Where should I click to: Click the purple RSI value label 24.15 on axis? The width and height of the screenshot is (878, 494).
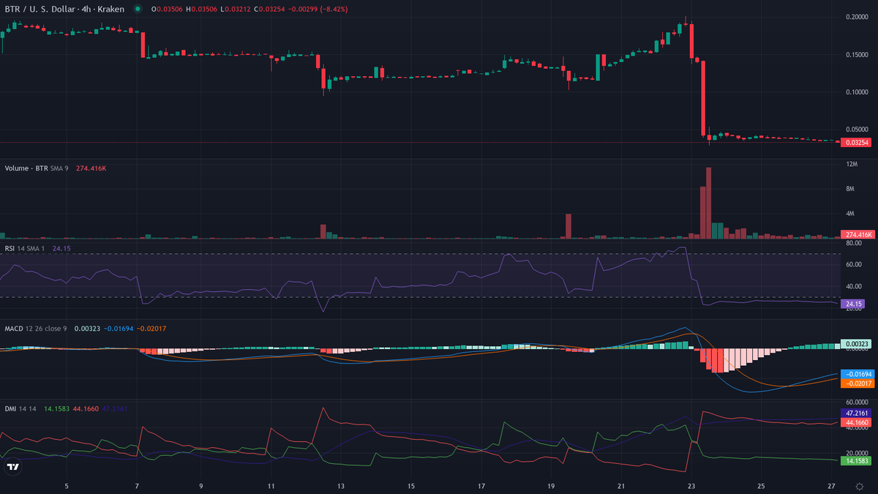(x=853, y=303)
